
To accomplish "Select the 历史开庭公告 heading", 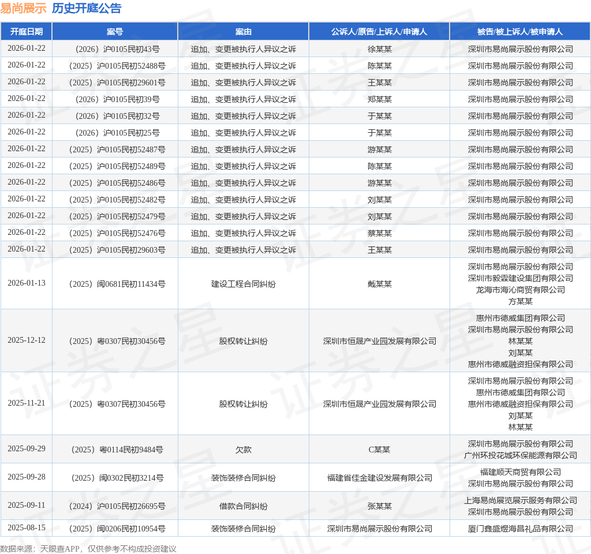I will [87, 8].
